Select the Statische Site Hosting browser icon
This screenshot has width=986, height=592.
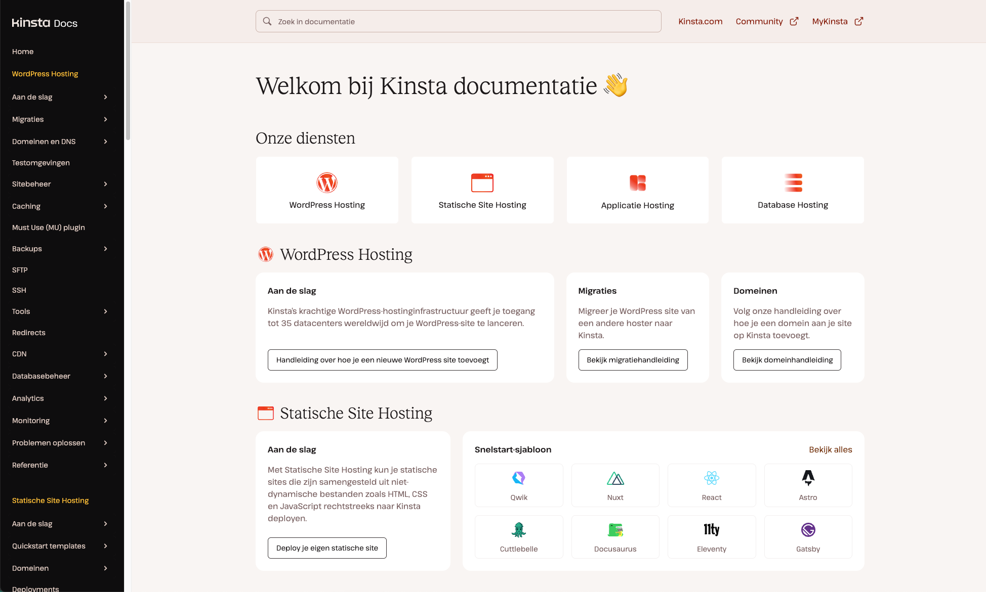pos(482,183)
